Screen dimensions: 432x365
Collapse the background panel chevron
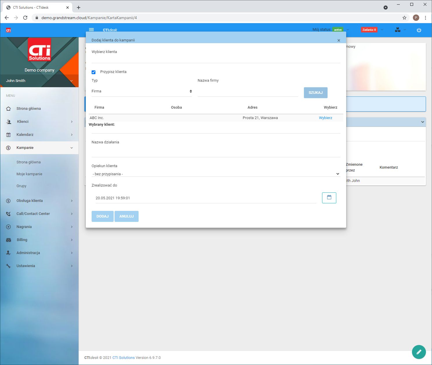(422, 122)
